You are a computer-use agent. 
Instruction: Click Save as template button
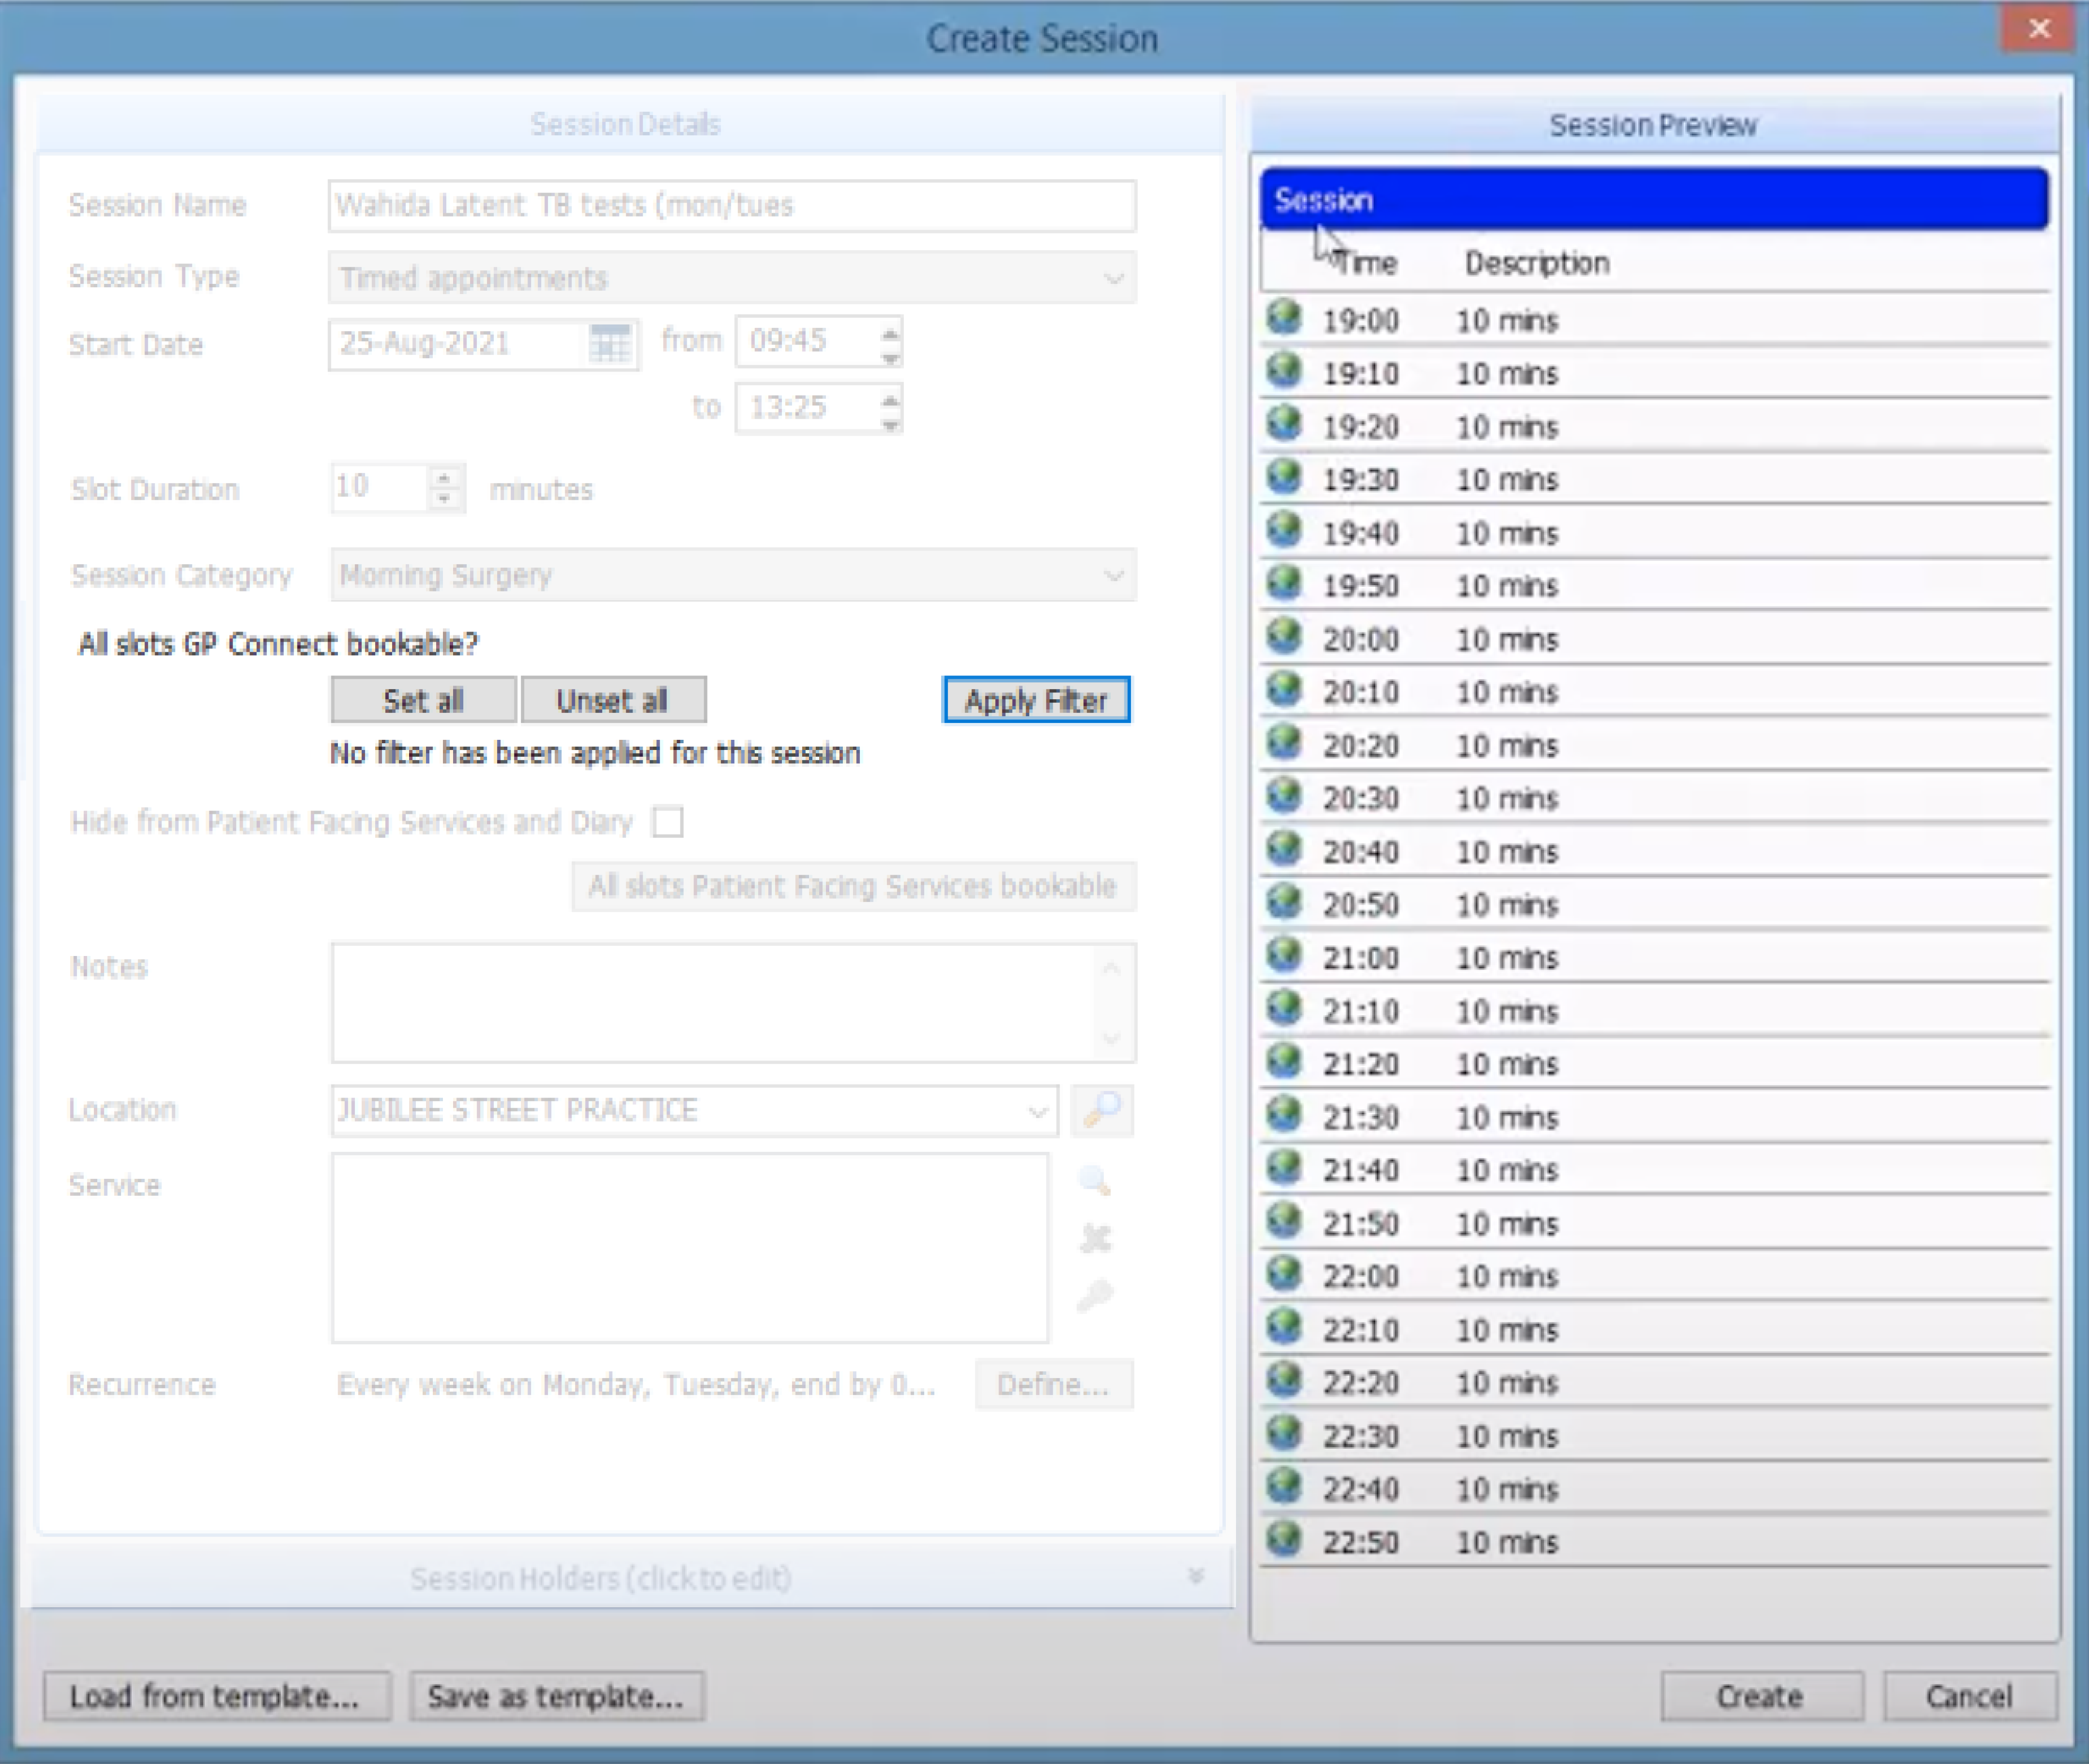(556, 1696)
